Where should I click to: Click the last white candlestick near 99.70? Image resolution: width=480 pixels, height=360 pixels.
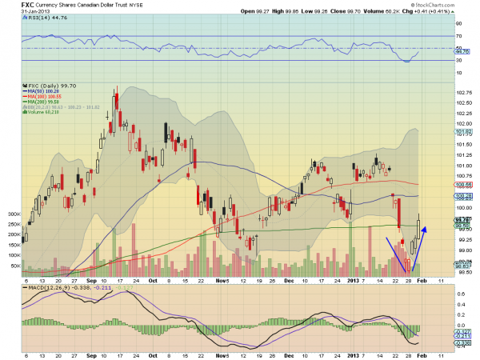coord(418,226)
